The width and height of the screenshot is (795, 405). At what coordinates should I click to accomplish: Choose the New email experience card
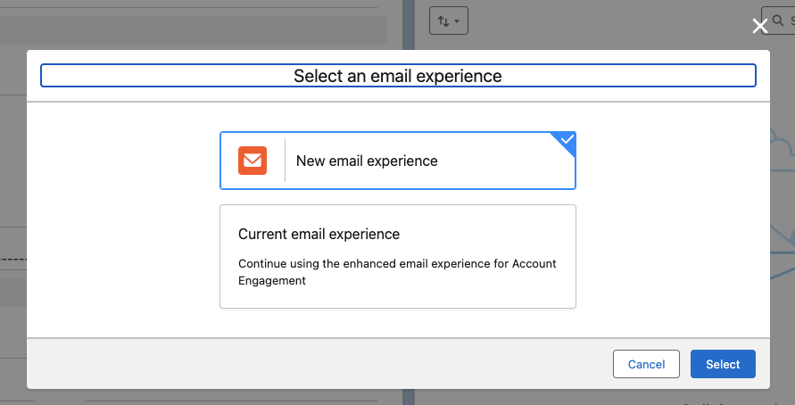(x=398, y=161)
